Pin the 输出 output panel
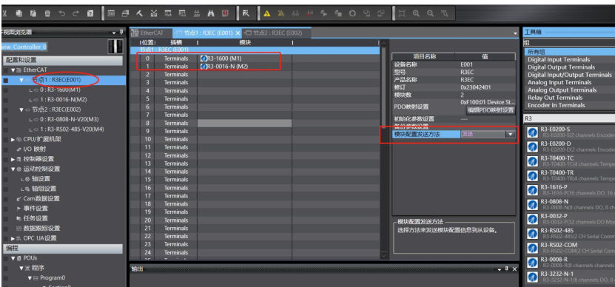 [x=507, y=269]
